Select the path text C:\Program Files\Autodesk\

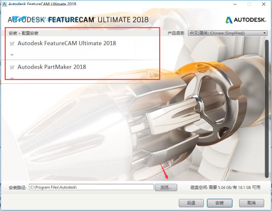pos(58,187)
